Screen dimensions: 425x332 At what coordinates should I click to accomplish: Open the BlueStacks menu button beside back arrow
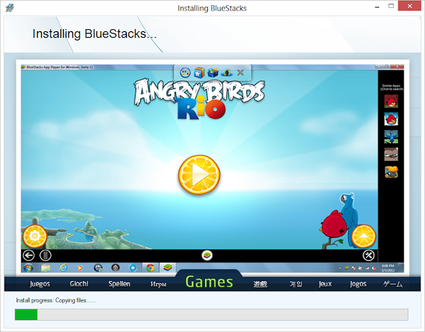[x=45, y=255]
